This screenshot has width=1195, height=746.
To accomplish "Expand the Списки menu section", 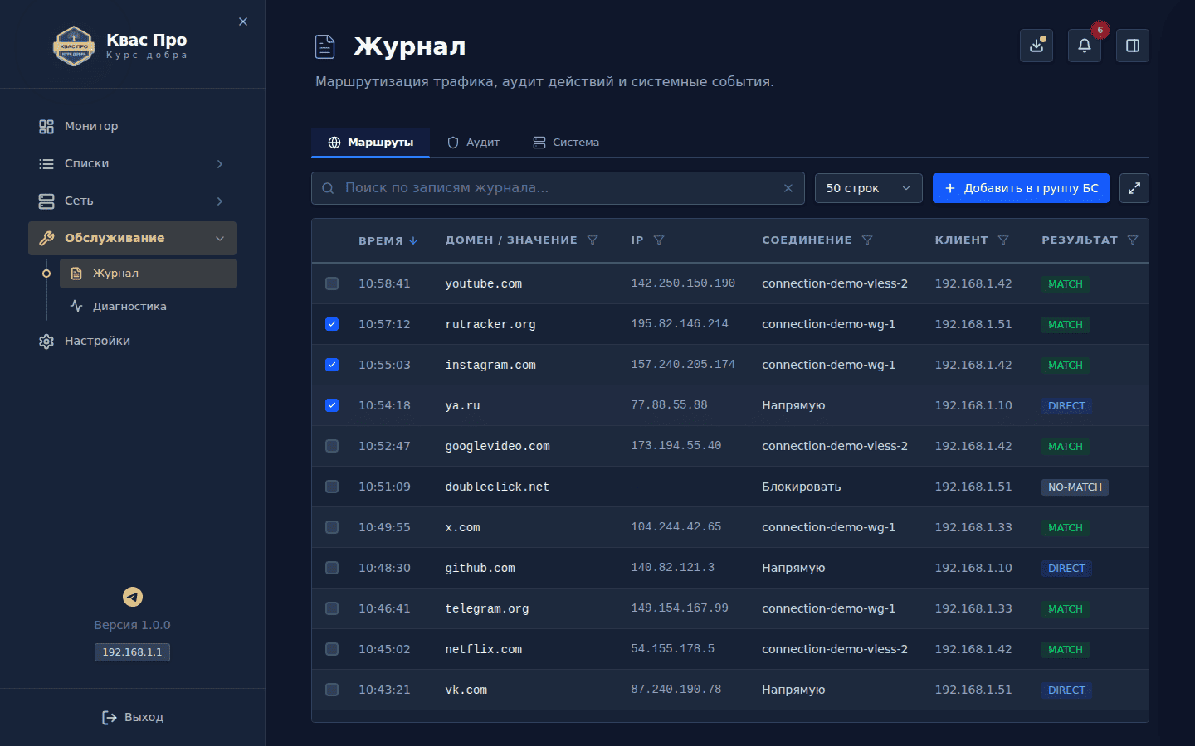I will (132, 163).
